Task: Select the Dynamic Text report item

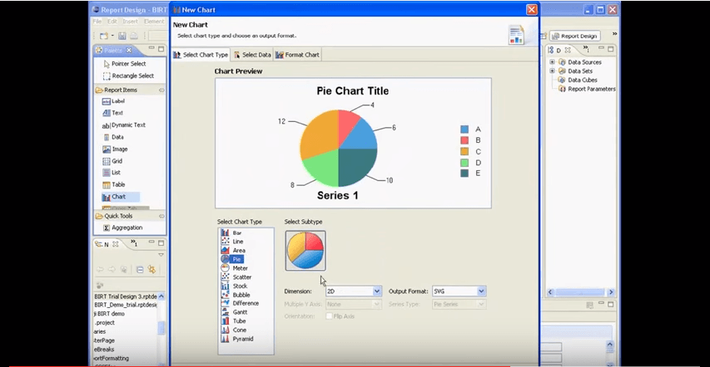Action: coord(128,125)
